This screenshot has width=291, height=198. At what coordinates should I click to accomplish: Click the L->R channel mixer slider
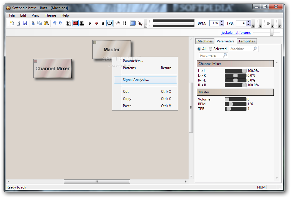(x=235, y=76)
